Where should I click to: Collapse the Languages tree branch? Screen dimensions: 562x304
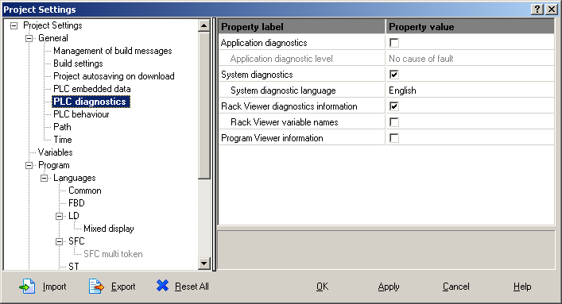[44, 178]
